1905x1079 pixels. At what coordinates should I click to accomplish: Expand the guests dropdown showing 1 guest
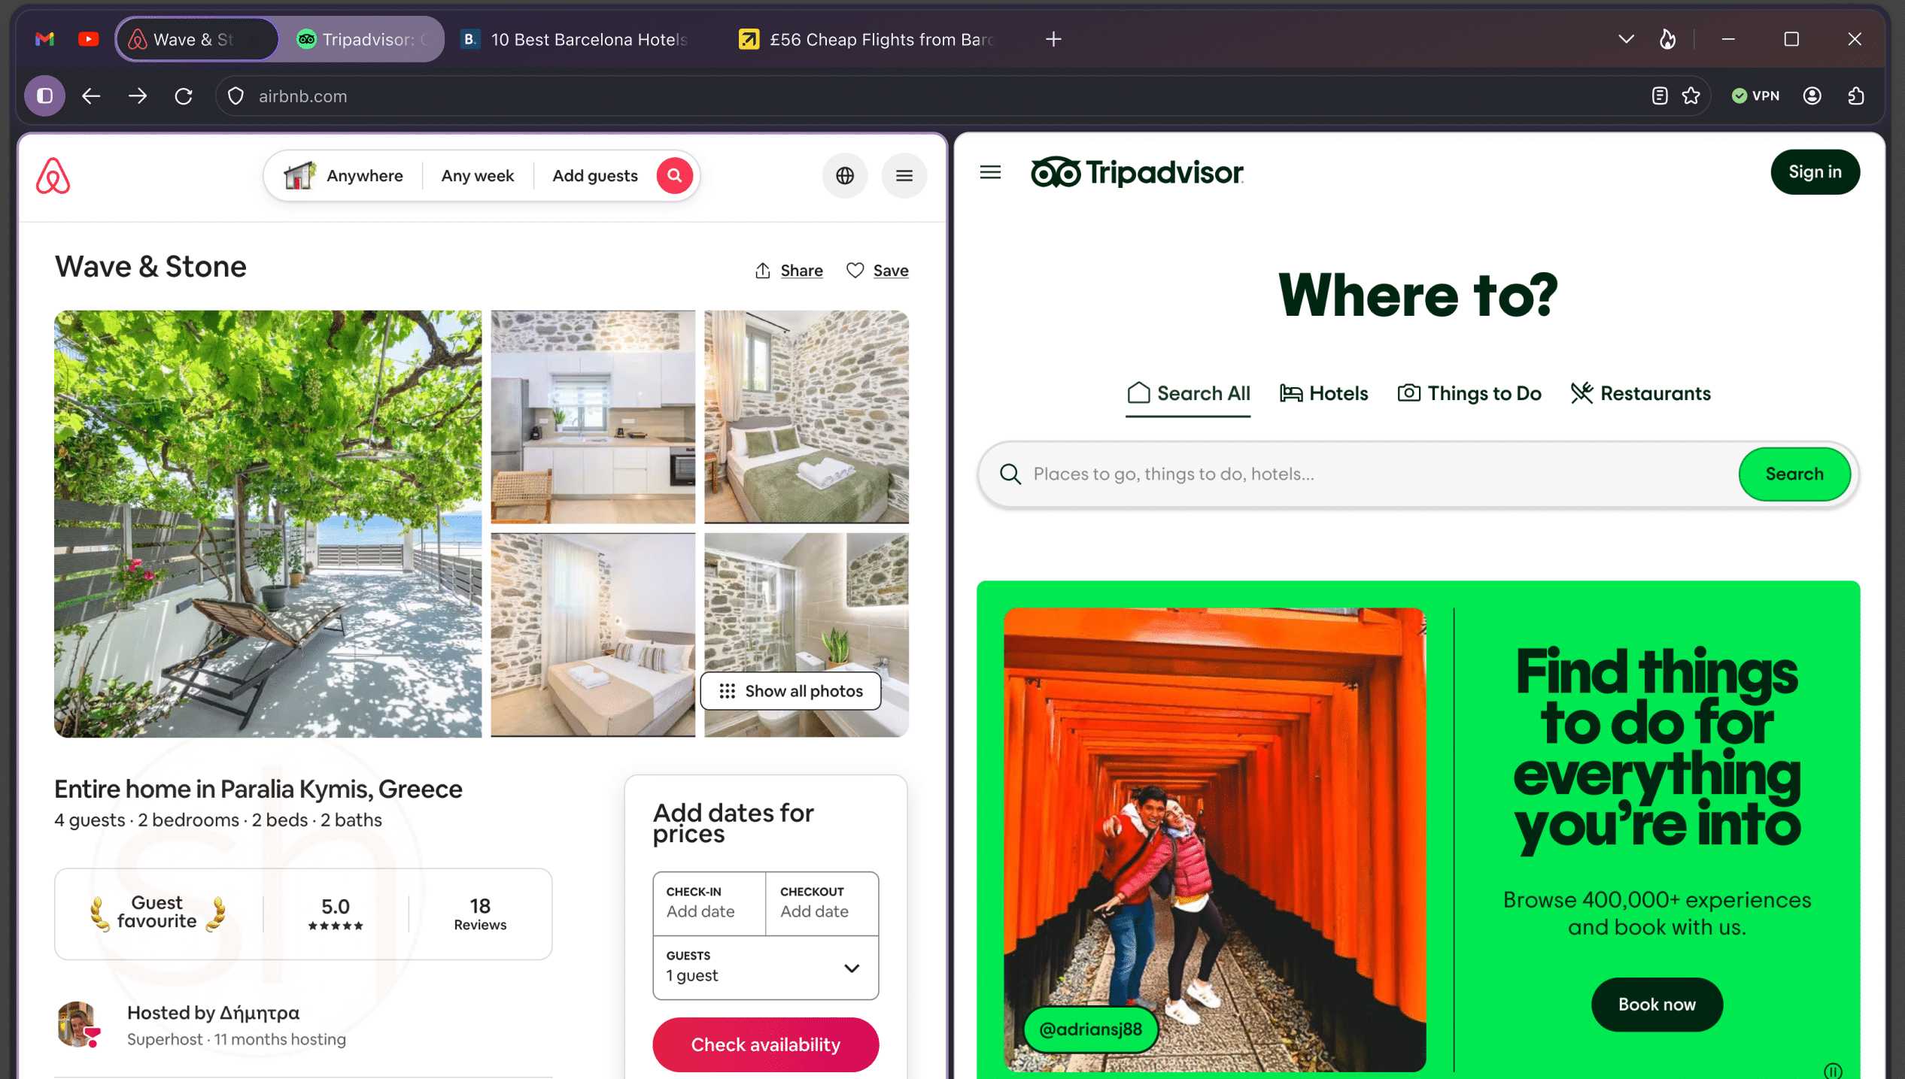tap(851, 968)
